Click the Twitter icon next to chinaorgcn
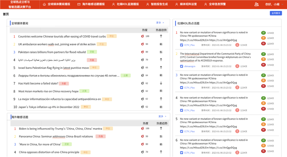 click(x=182, y=66)
